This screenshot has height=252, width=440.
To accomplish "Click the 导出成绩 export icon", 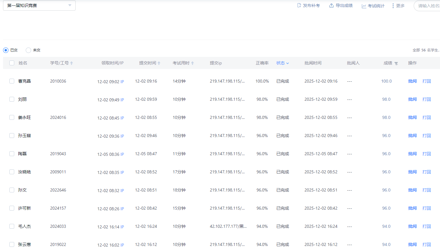I will click(x=331, y=5).
